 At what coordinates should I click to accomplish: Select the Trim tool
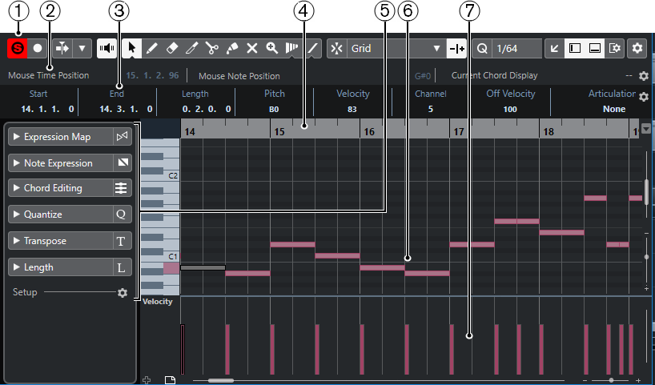(x=191, y=49)
